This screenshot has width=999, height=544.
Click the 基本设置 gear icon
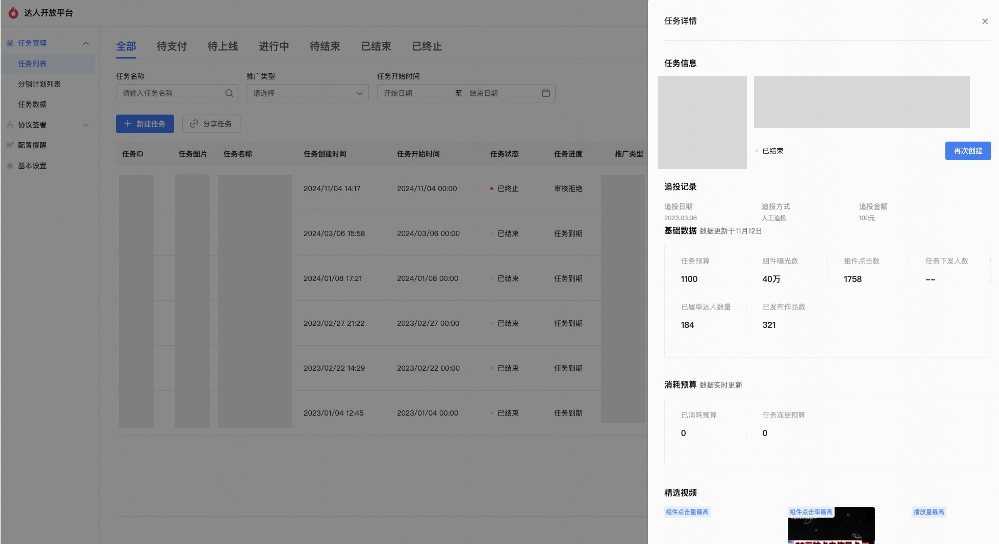coord(10,166)
